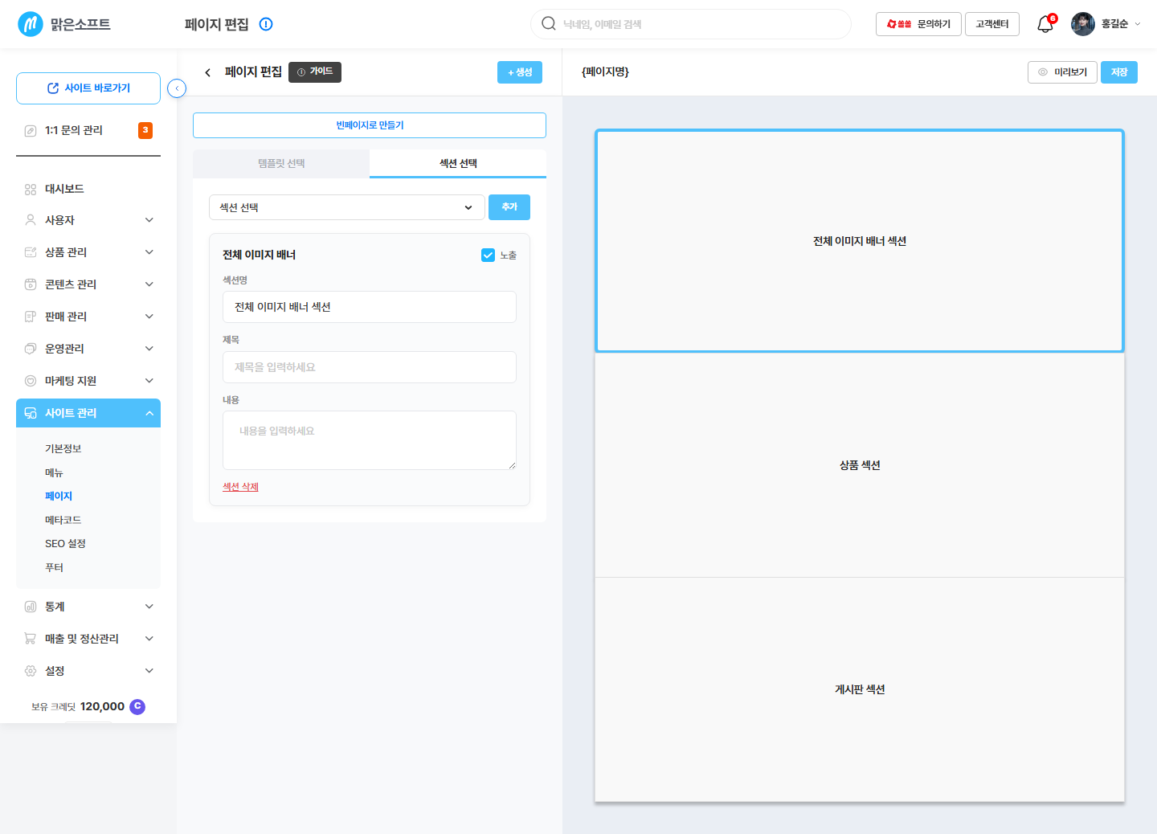Screen dimensions: 1157x834
Task: Collapse the 사이트 관리 chevron
Action: point(149,413)
